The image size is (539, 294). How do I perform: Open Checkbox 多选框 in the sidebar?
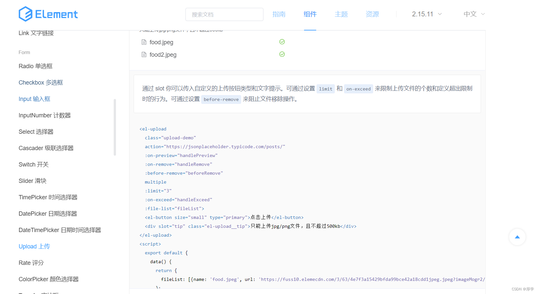click(41, 83)
